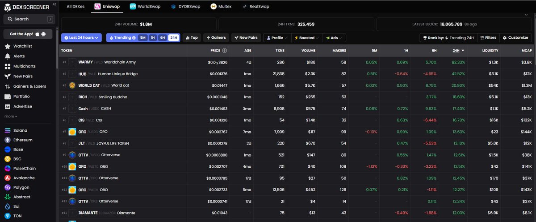
Task: Open the JLT JOYFUL LIFE TOKEN row
Action: 297,143
